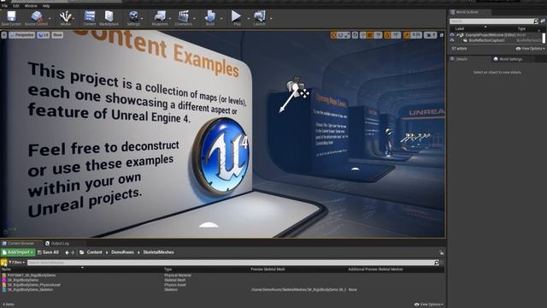This screenshot has width=547, height=308.
Task: Click viewport Show button
Action: click(57, 35)
